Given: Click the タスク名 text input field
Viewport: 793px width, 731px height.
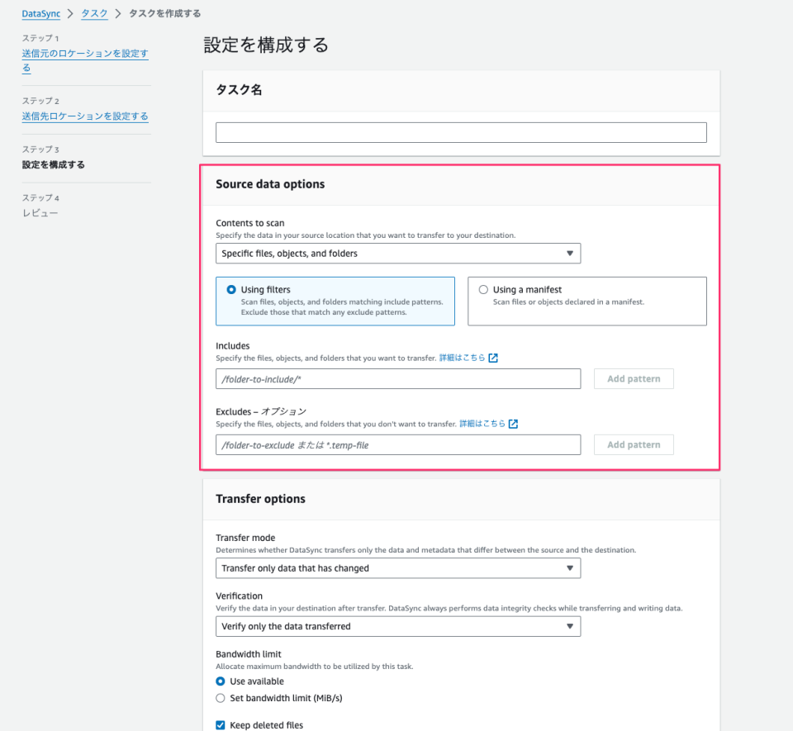Looking at the screenshot, I should click(461, 132).
